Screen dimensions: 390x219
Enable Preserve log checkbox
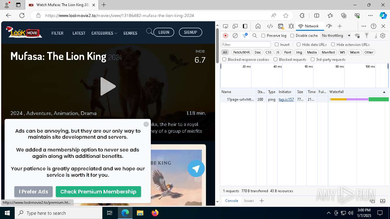263,36
